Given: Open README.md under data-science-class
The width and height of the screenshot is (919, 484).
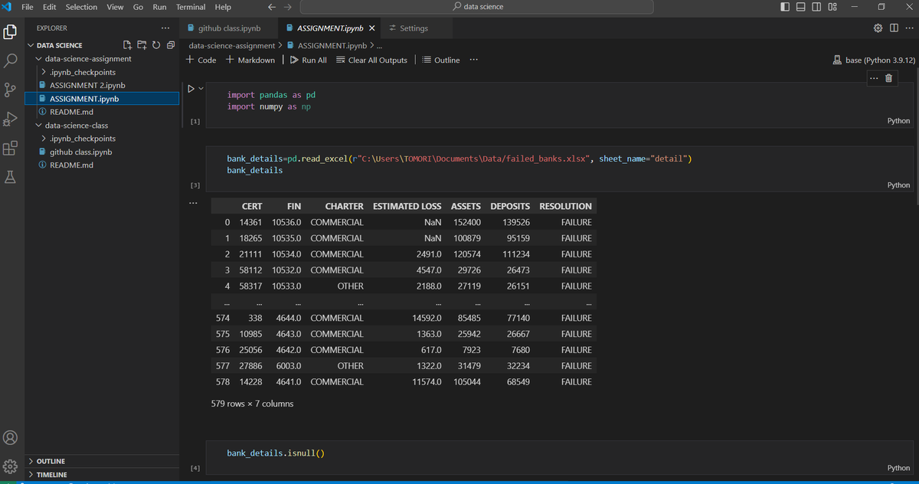Looking at the screenshot, I should [71, 165].
